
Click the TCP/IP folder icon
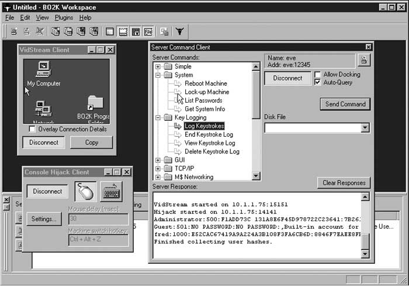[x=168, y=169]
